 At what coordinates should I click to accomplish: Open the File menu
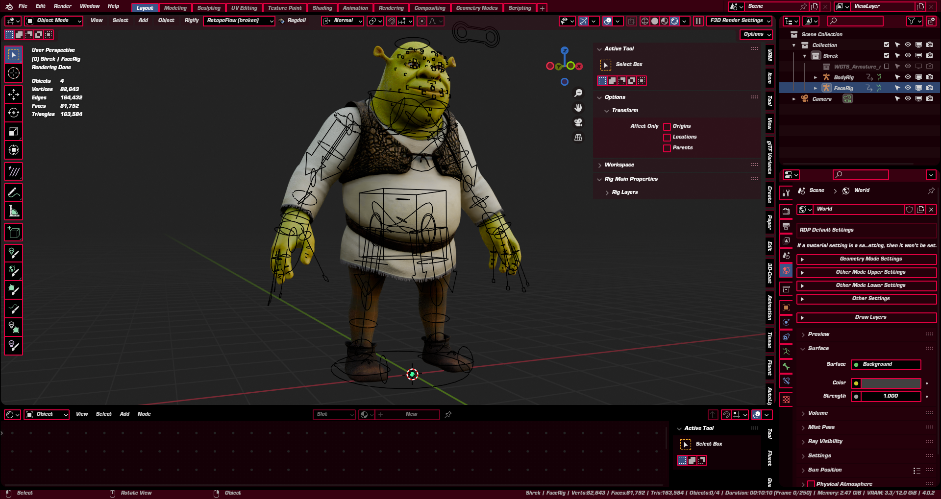(23, 6)
